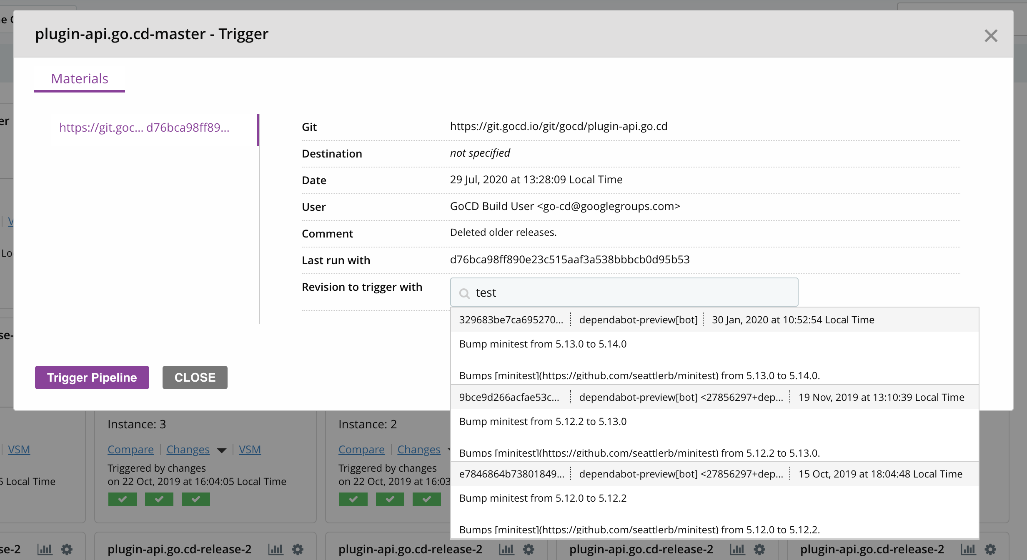This screenshot has width=1027, height=560.
Task: Click the Trigger Pipeline button
Action: coord(92,377)
